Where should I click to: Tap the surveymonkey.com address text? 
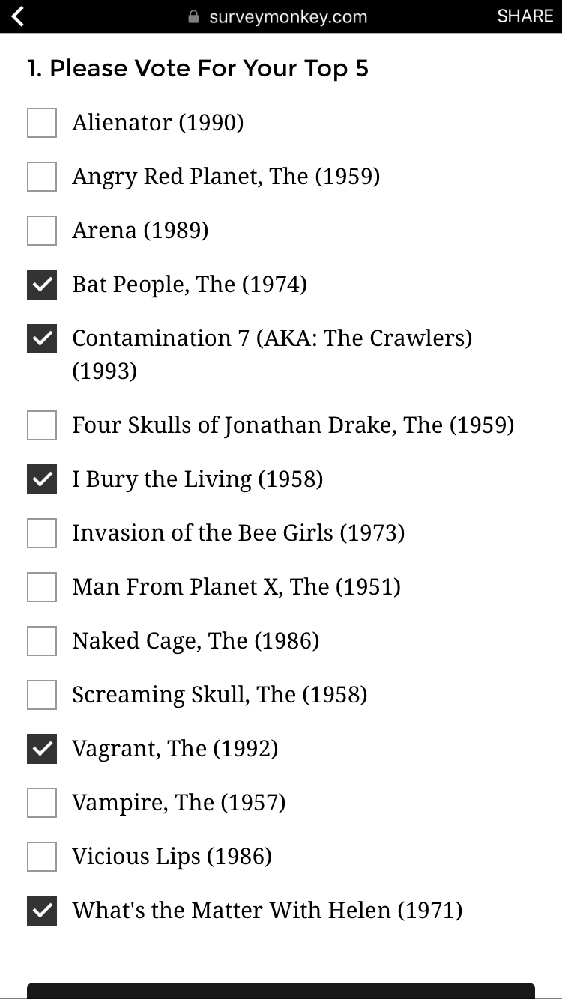(x=288, y=17)
